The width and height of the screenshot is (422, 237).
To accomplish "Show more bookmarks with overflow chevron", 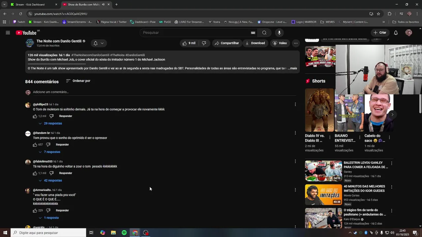I will click(x=383, y=22).
